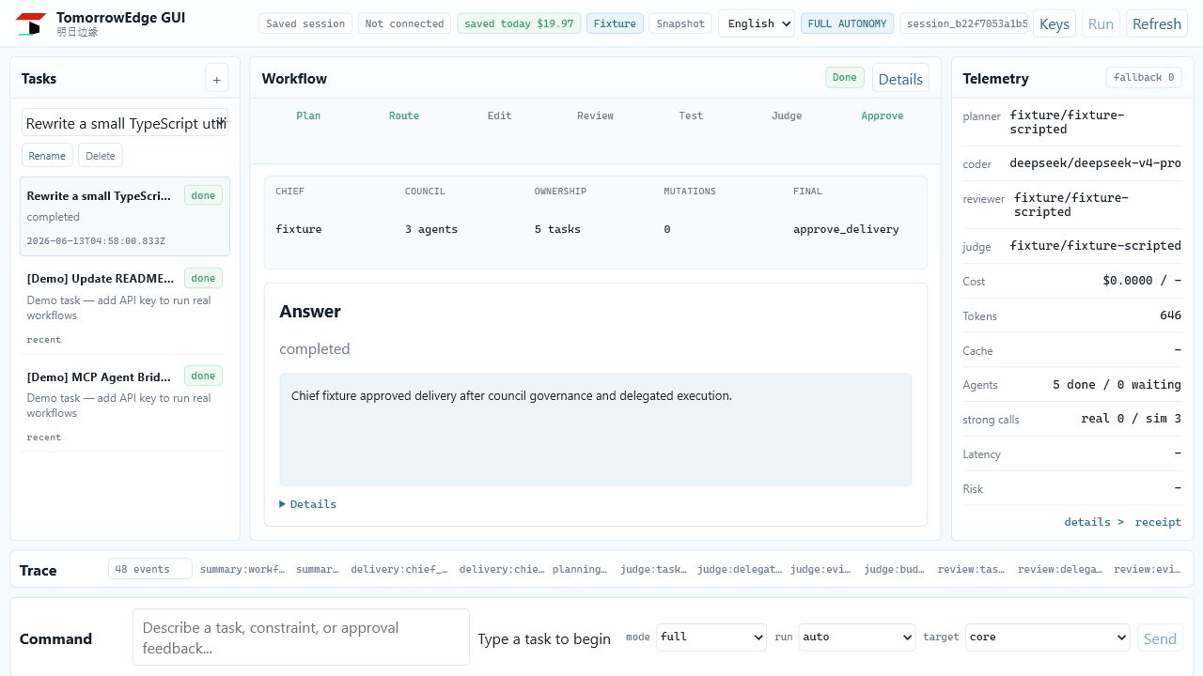Open the run dropdown set to auto
This screenshot has height=676, width=1203.
click(856, 637)
